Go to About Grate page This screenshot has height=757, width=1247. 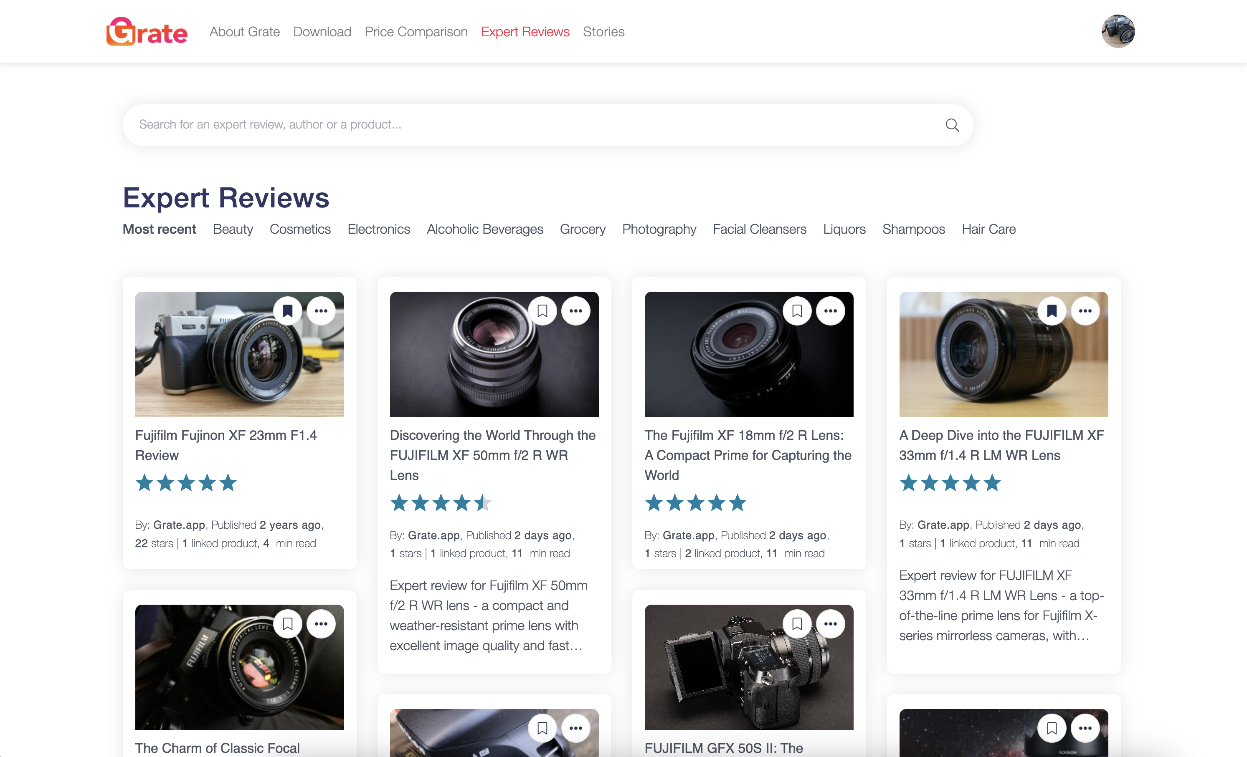[244, 31]
